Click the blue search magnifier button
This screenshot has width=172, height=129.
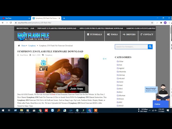[150, 47]
